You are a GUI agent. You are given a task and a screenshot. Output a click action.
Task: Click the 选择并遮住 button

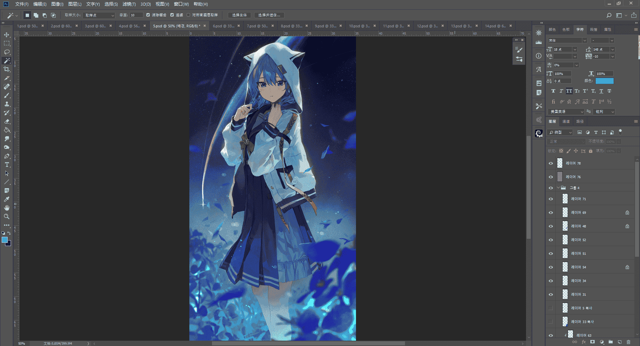point(269,15)
